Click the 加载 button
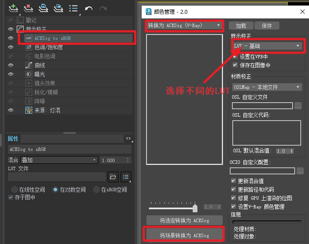The width and height of the screenshot is (309, 244). [x=241, y=26]
